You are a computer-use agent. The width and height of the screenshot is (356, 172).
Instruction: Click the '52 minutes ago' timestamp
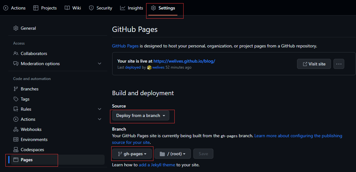click(x=178, y=67)
